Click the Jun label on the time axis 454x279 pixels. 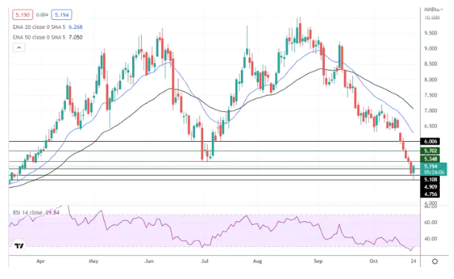pyautogui.click(x=149, y=261)
